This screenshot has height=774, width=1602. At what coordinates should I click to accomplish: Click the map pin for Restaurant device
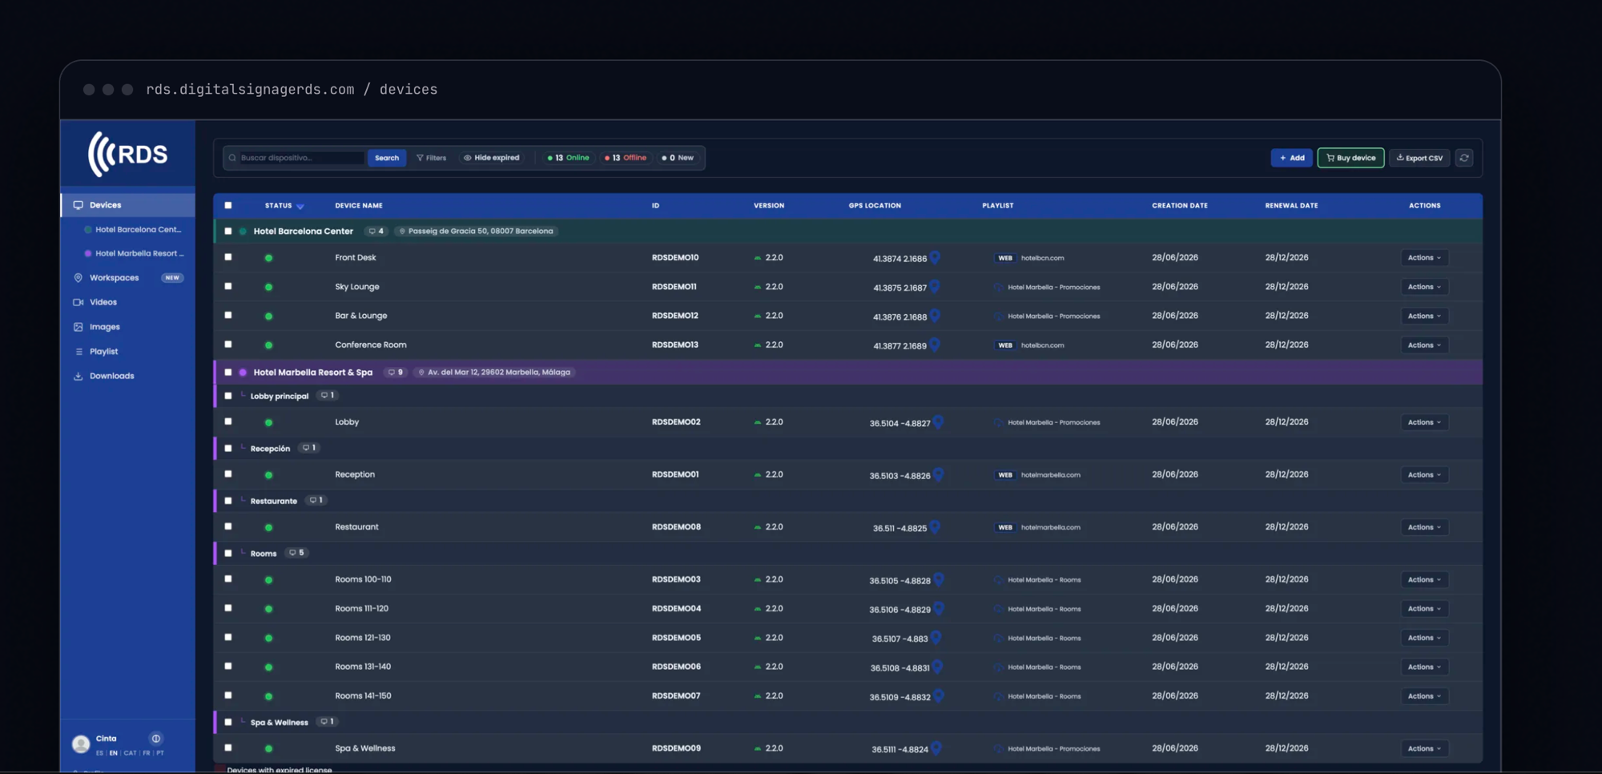(935, 526)
